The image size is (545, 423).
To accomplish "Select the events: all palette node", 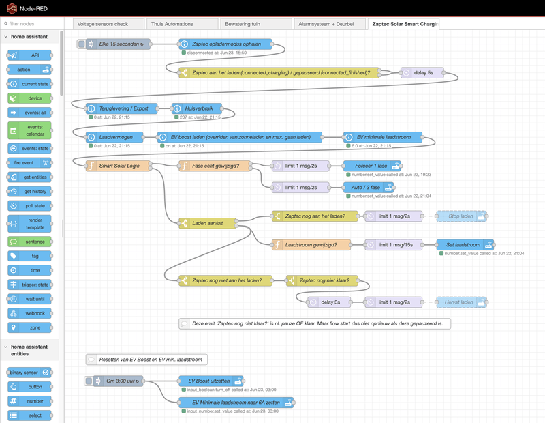I will click(29, 113).
